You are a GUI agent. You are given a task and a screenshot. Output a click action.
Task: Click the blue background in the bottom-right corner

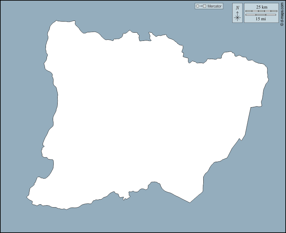point(261,212)
